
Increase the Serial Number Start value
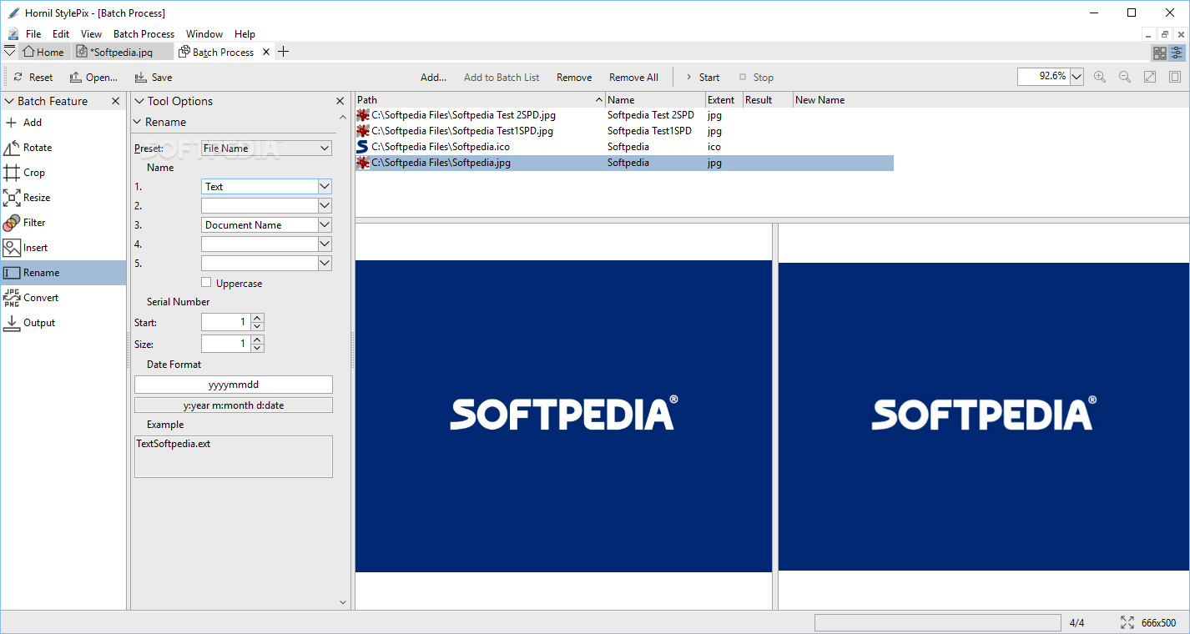tap(258, 318)
